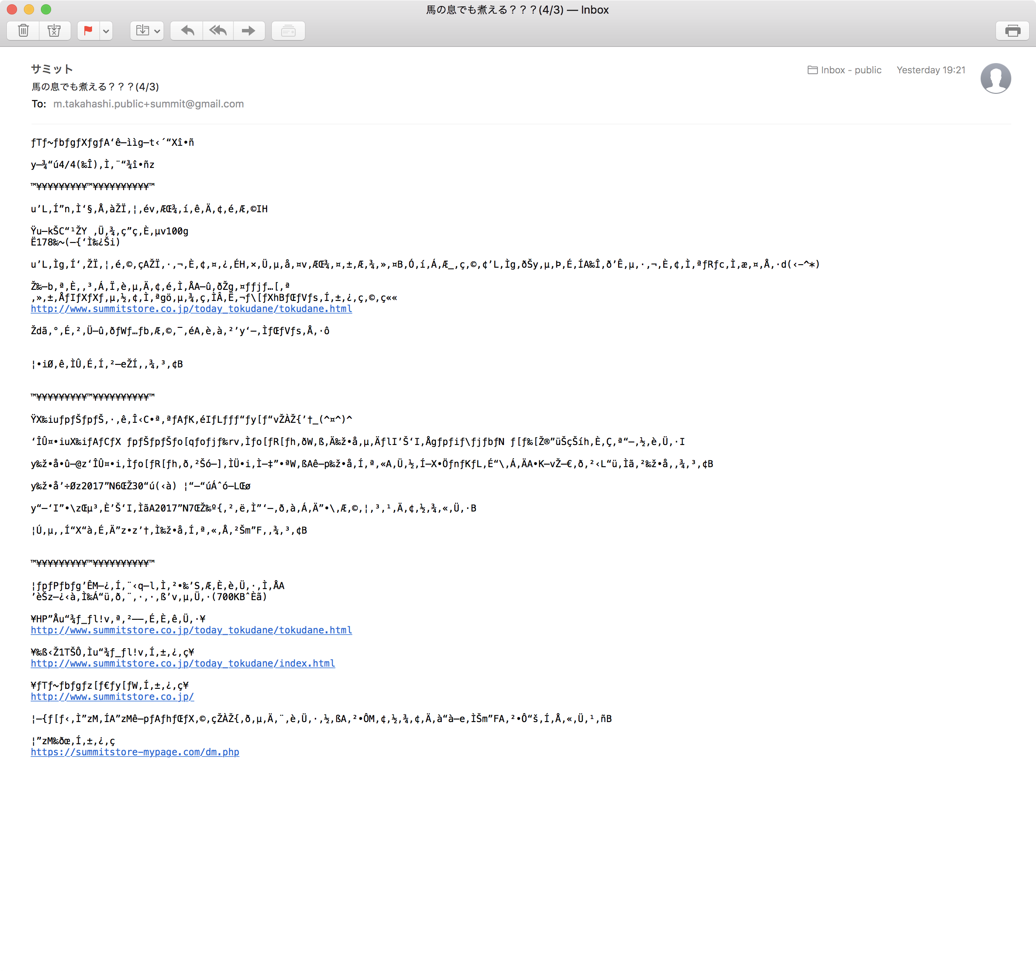Viewport: 1036px width, 971px height.
Task: Print this email with printer icon
Action: coord(1012,31)
